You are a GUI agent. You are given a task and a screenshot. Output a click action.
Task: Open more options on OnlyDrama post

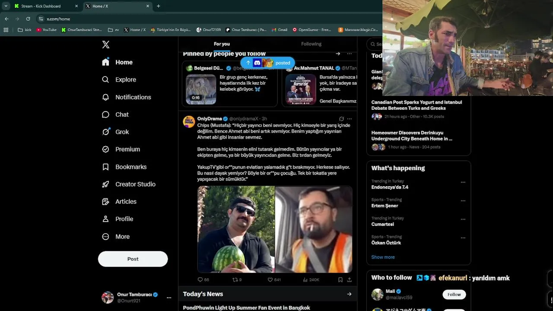(x=350, y=119)
